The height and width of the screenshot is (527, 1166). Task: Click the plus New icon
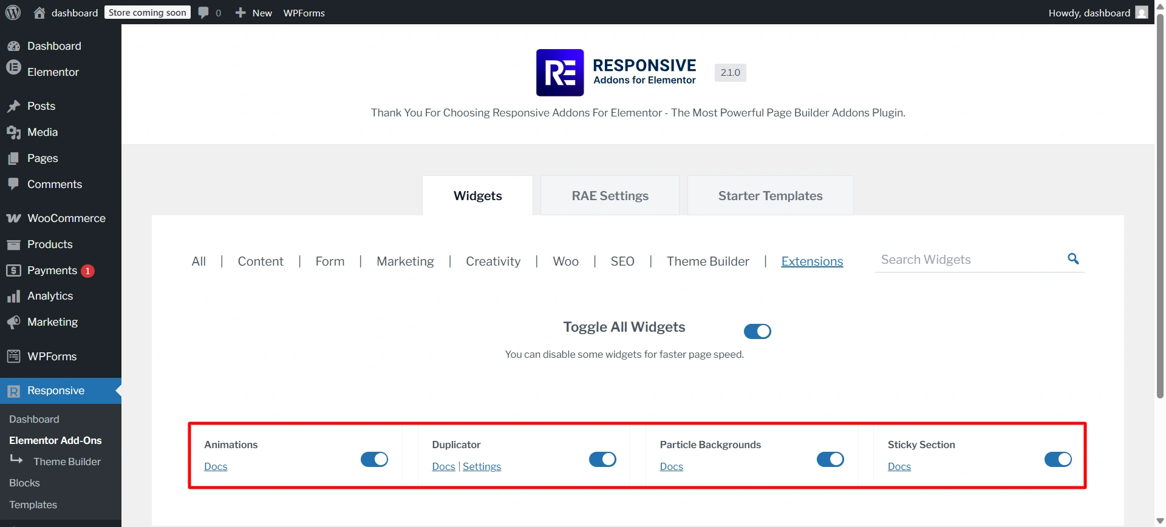coord(240,13)
